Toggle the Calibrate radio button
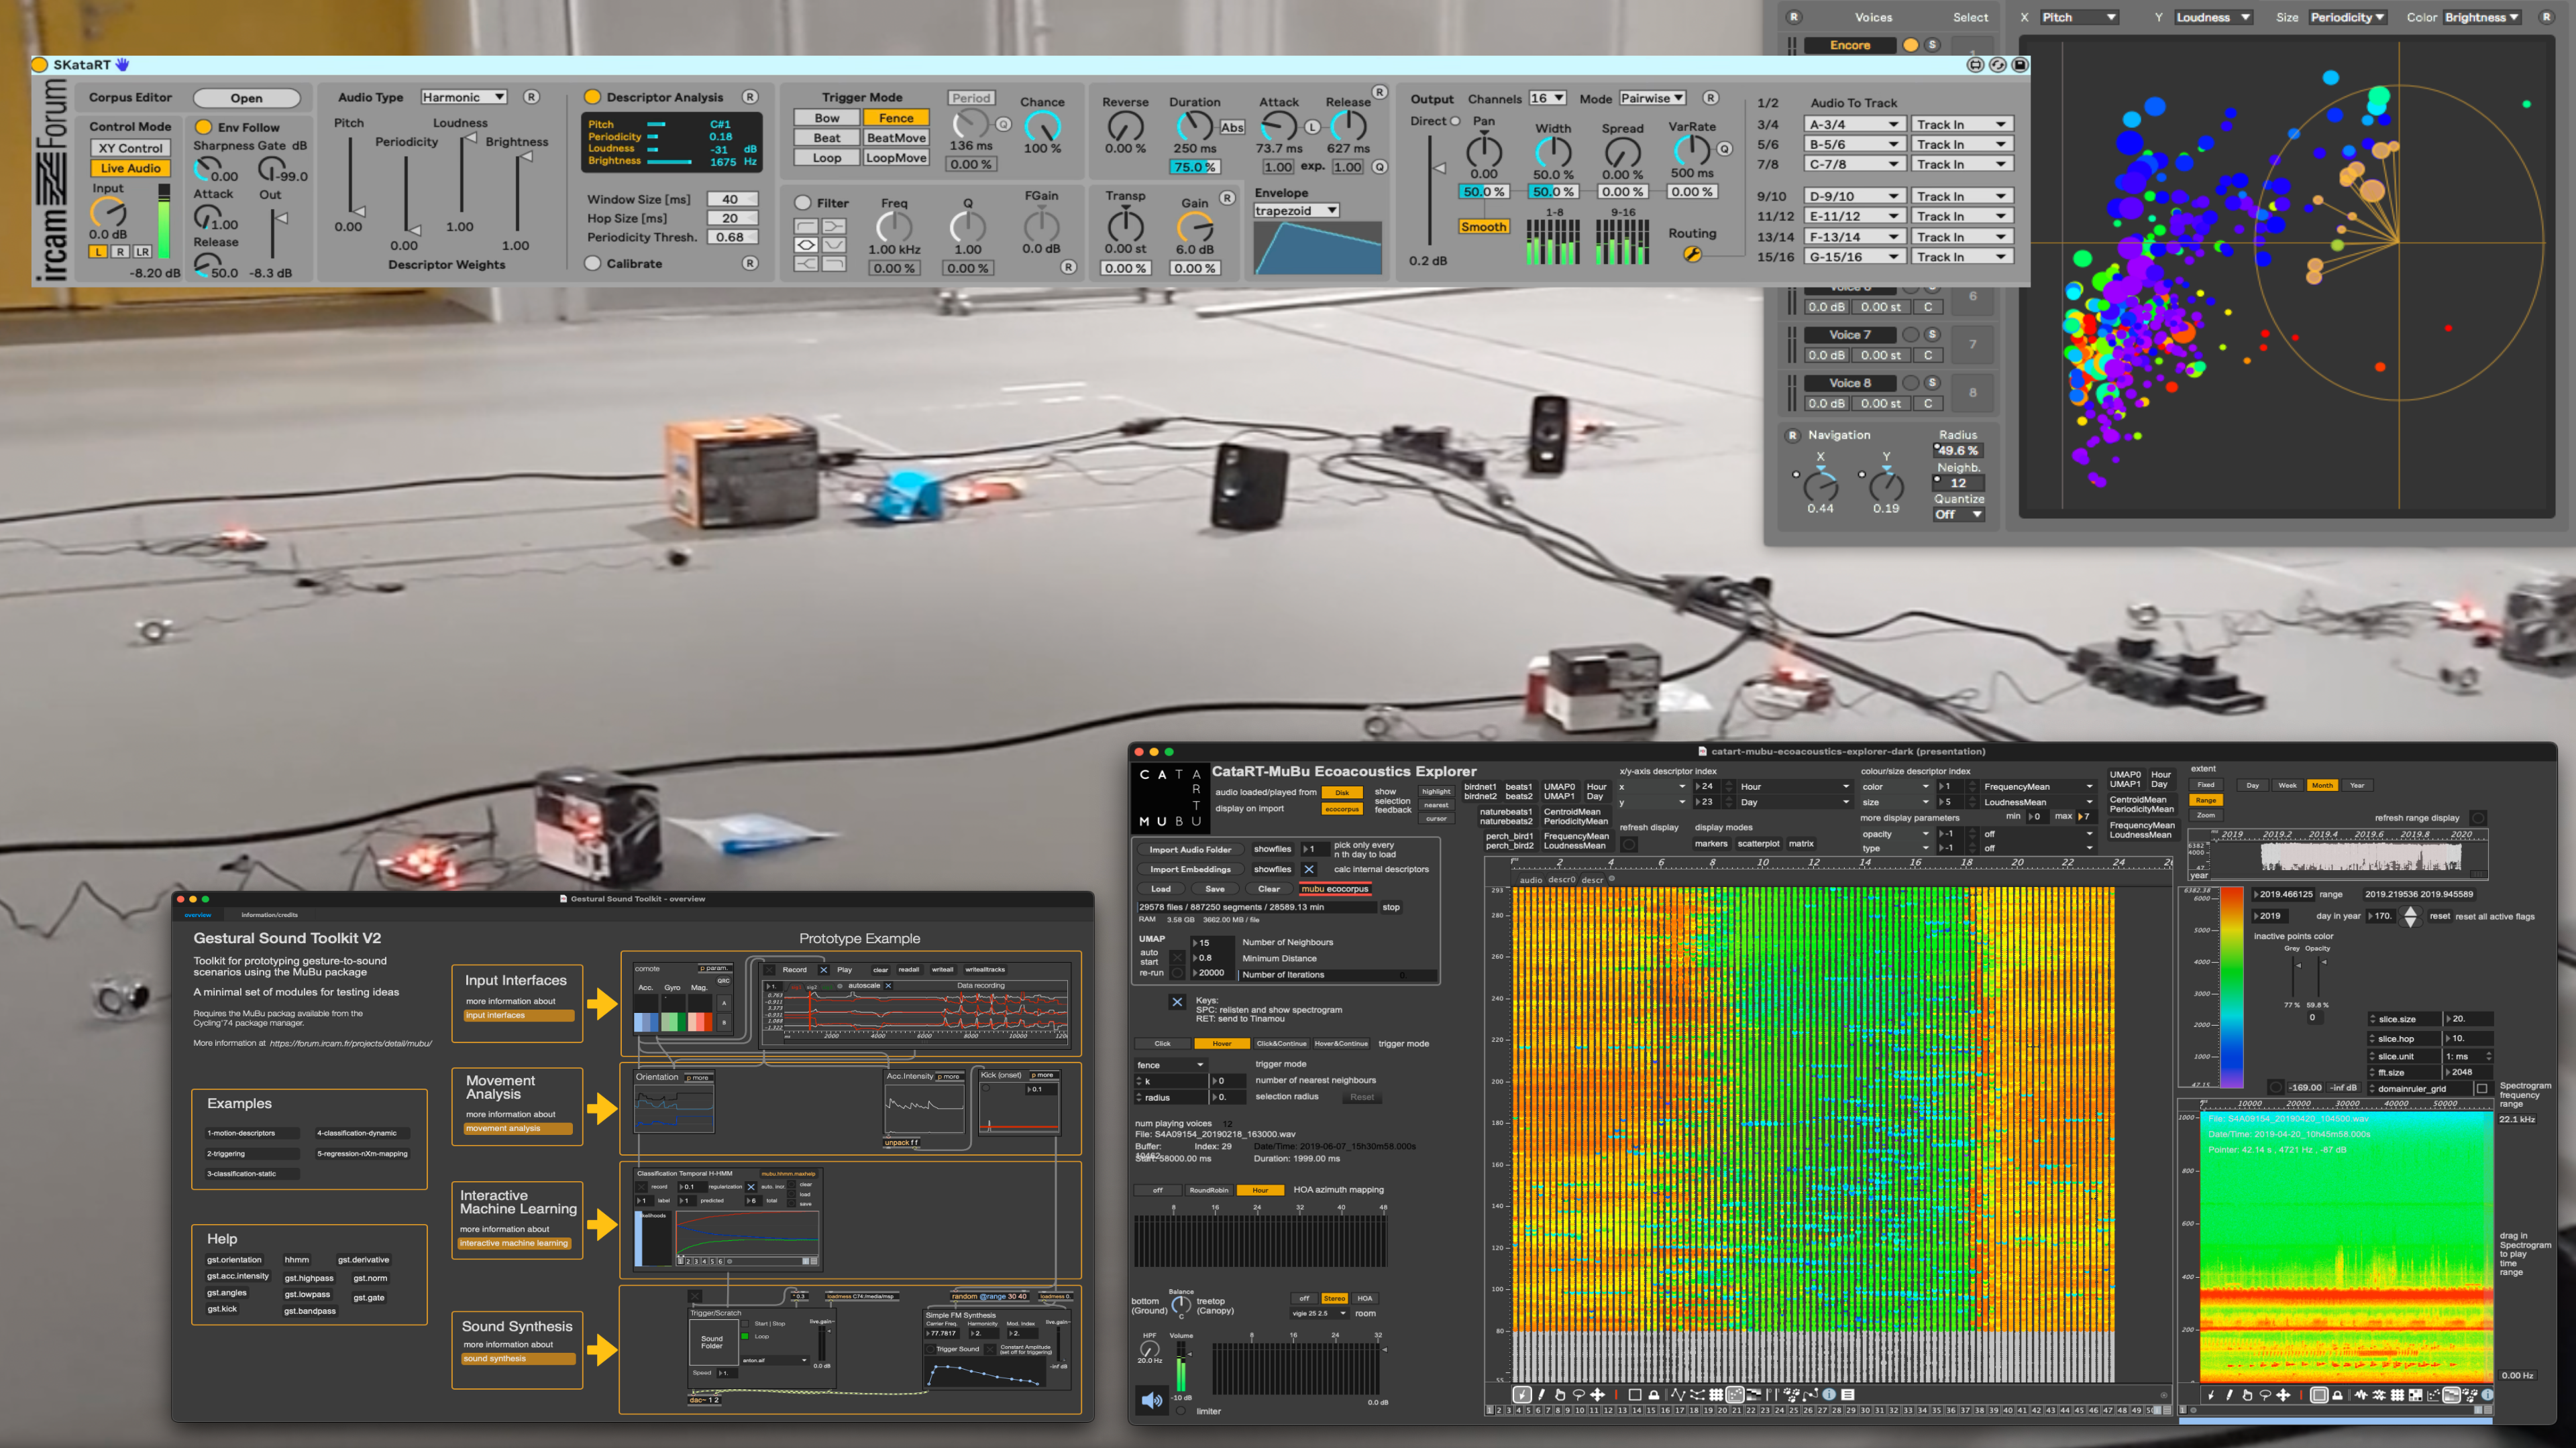The image size is (2576, 1448). 593,264
